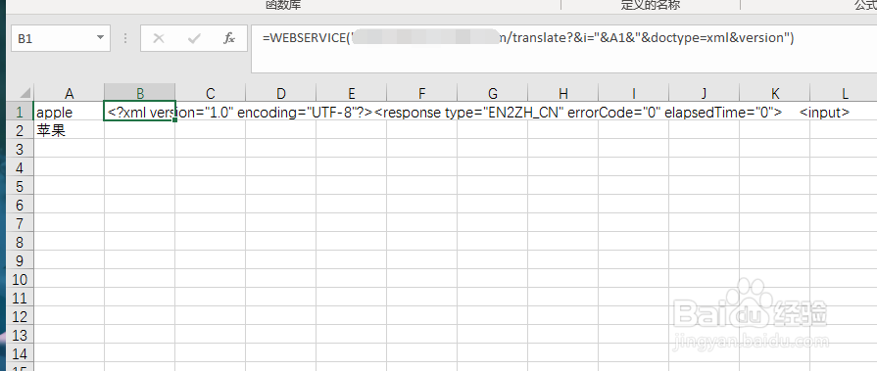Click the Cancel (X) formula bar icon
The height and width of the screenshot is (371, 877).
159,38
